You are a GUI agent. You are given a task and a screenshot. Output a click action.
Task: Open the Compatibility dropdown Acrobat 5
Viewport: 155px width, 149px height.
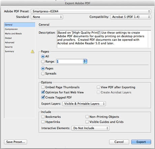[131, 17]
